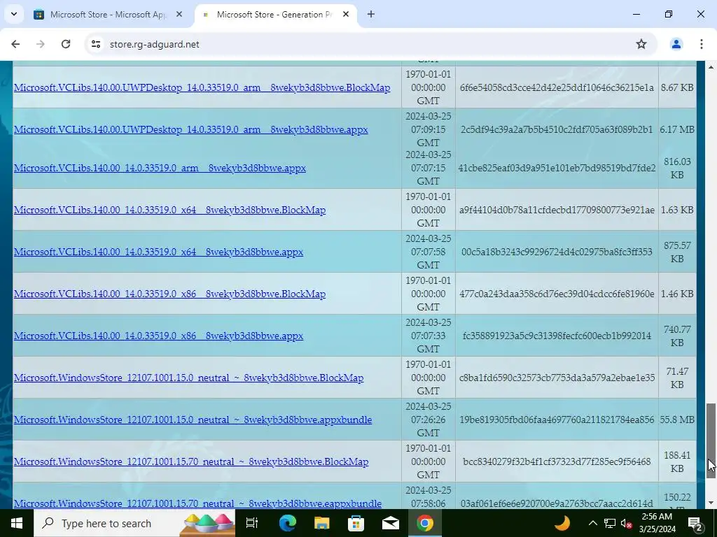Switch to the Microsoft Store - Microsoft Apps tab
This screenshot has height=537, width=717.
pyautogui.click(x=109, y=14)
